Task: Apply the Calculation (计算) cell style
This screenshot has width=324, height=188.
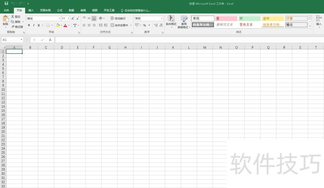Action: 296,18
